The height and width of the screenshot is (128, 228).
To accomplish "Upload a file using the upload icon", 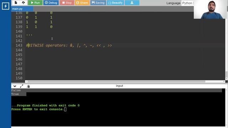I will coord(23,2).
